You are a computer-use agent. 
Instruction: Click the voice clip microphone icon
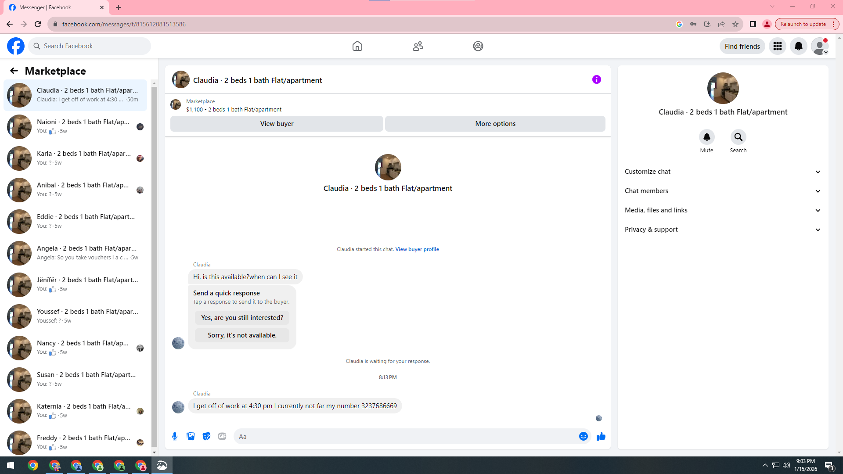[175, 436]
